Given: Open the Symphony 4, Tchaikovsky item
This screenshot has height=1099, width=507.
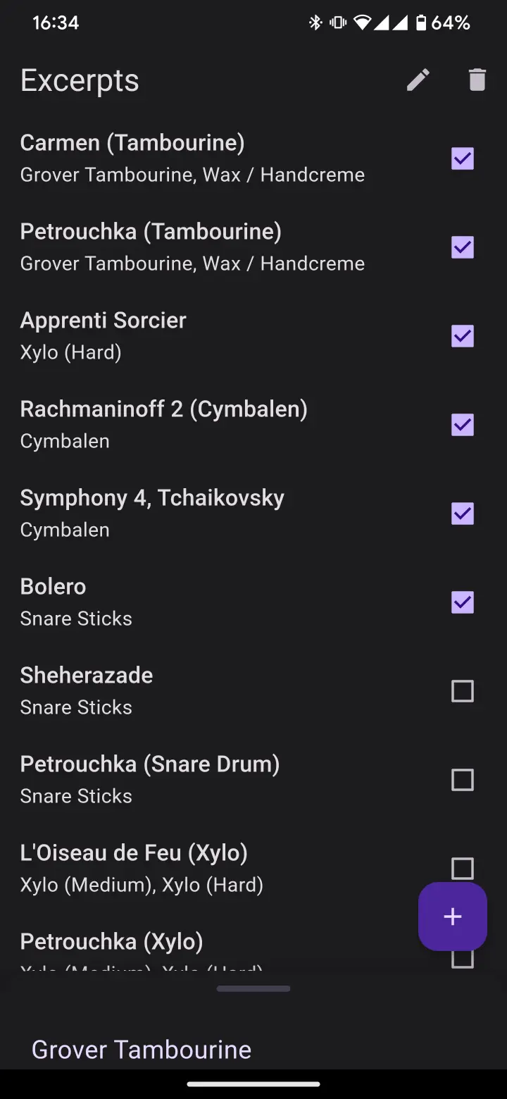Looking at the screenshot, I should tap(152, 513).
